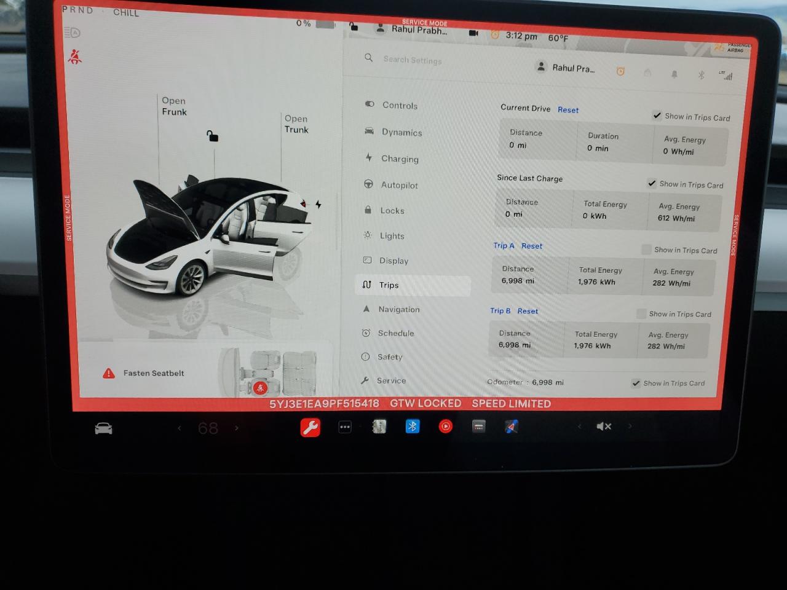Viewport: 787px width, 590px height.
Task: Open the next media track arrow near volume
Action: [630, 426]
